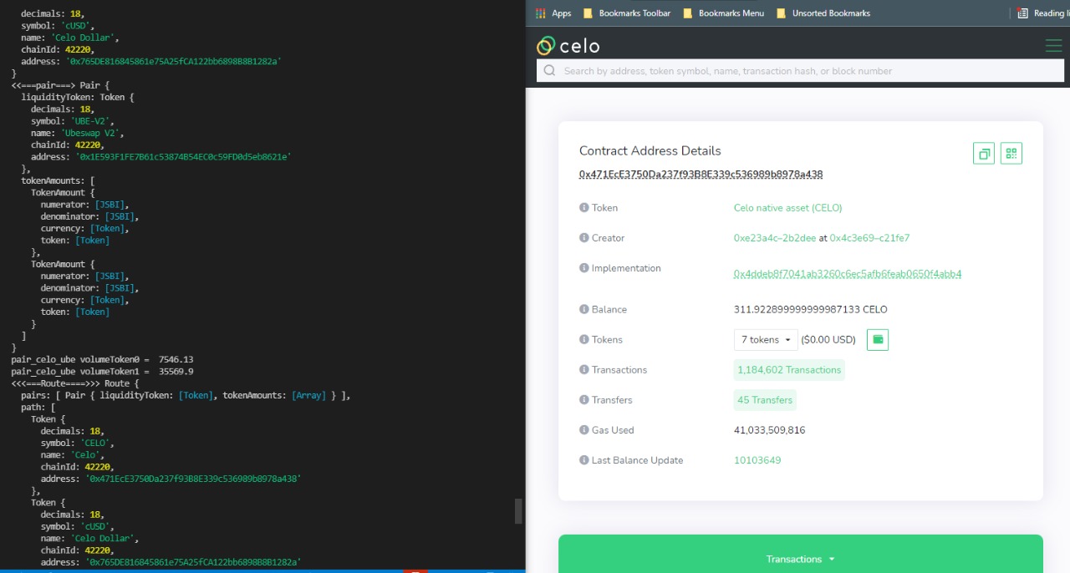Click the info icon next to Transactions row
Image resolution: width=1070 pixels, height=573 pixels.
[x=583, y=369]
